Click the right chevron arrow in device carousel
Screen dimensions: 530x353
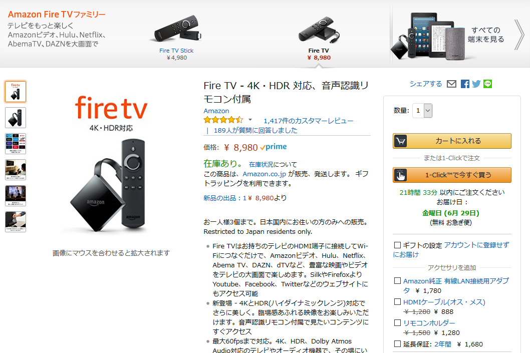(x=519, y=35)
